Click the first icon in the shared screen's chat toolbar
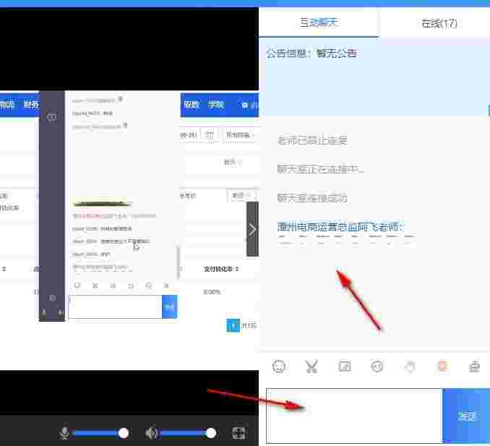This screenshot has width=490, height=446. tap(77, 286)
